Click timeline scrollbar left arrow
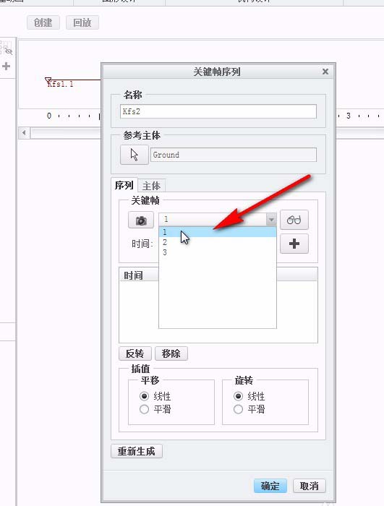 (x=24, y=132)
